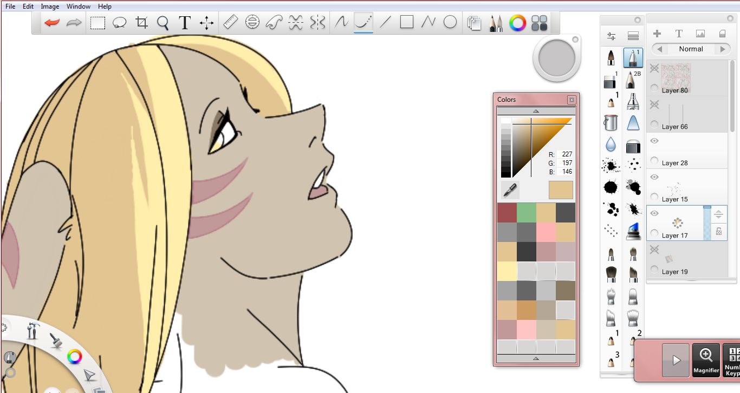Pick the Transform move tool
The image size is (740, 393).
206,23
